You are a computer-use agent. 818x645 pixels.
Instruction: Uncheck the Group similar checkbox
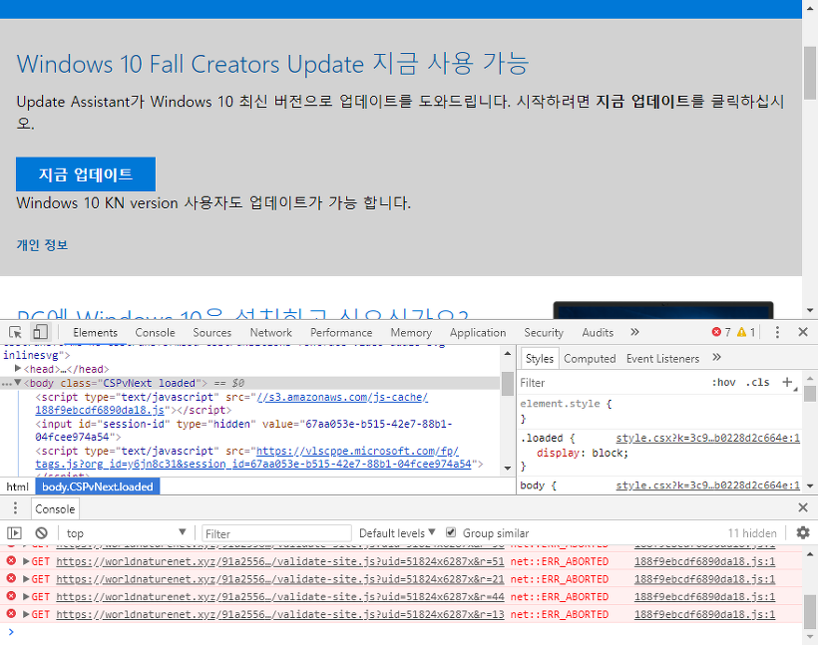(451, 531)
